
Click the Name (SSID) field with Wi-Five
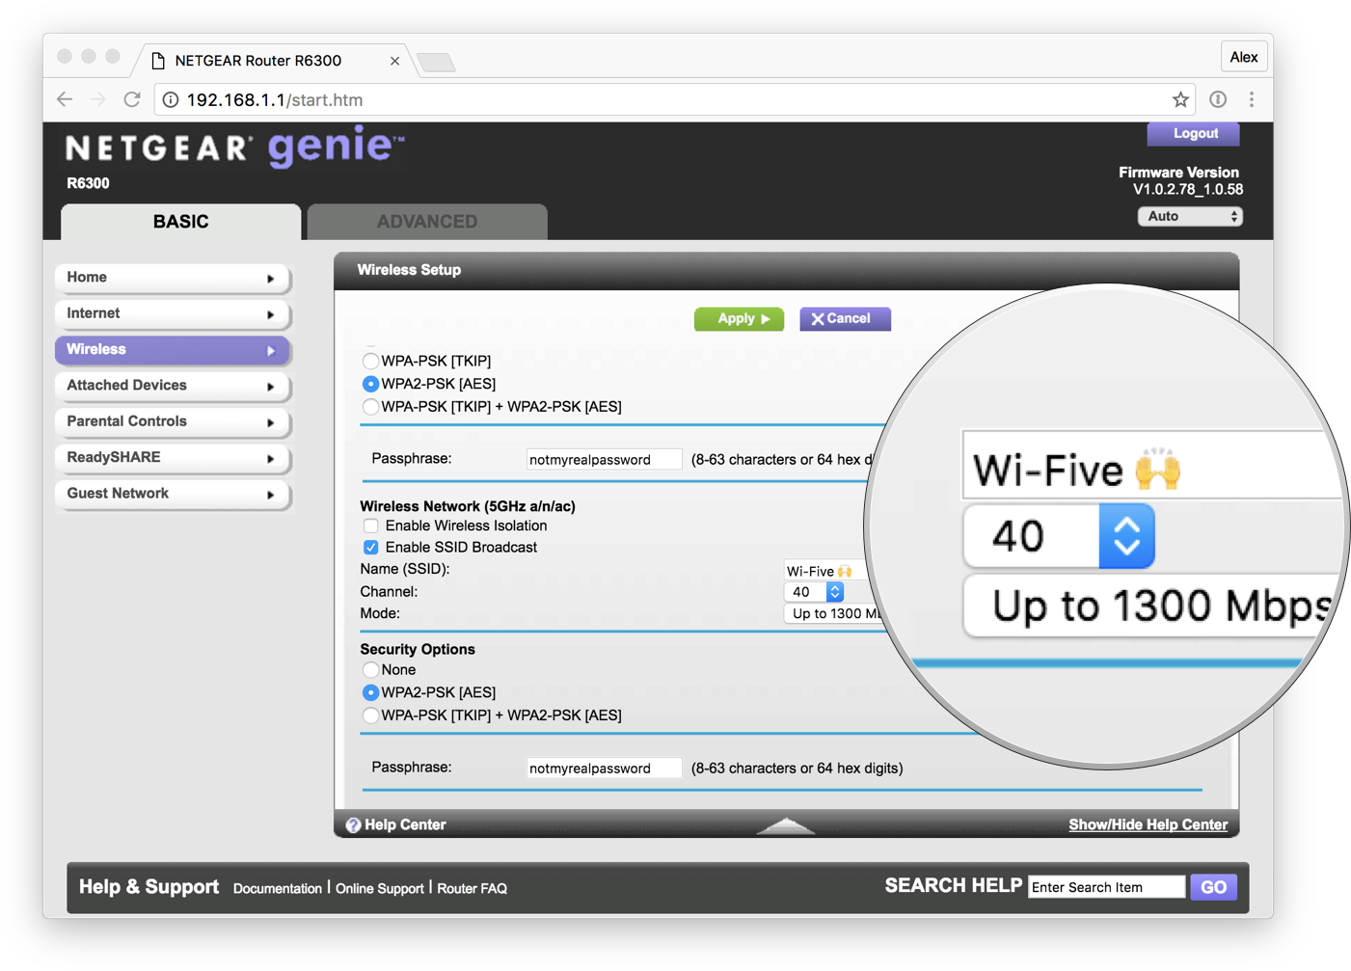(x=825, y=571)
